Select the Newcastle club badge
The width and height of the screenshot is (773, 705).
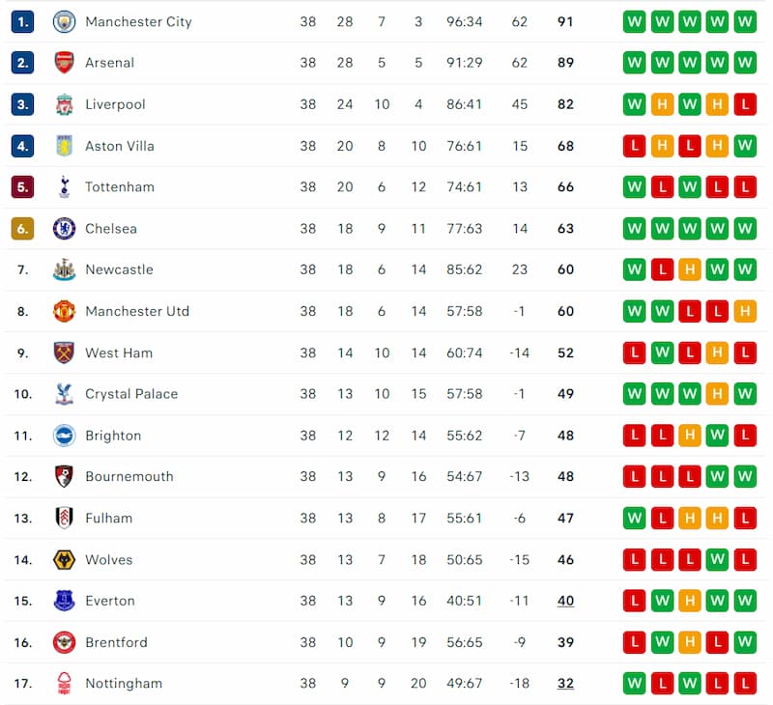point(64,269)
